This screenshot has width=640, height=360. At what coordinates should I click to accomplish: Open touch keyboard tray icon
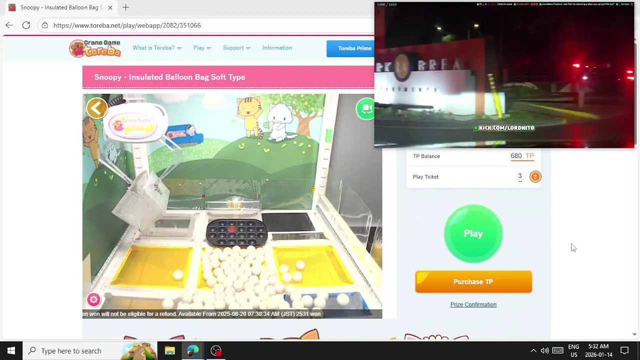[x=558, y=350]
